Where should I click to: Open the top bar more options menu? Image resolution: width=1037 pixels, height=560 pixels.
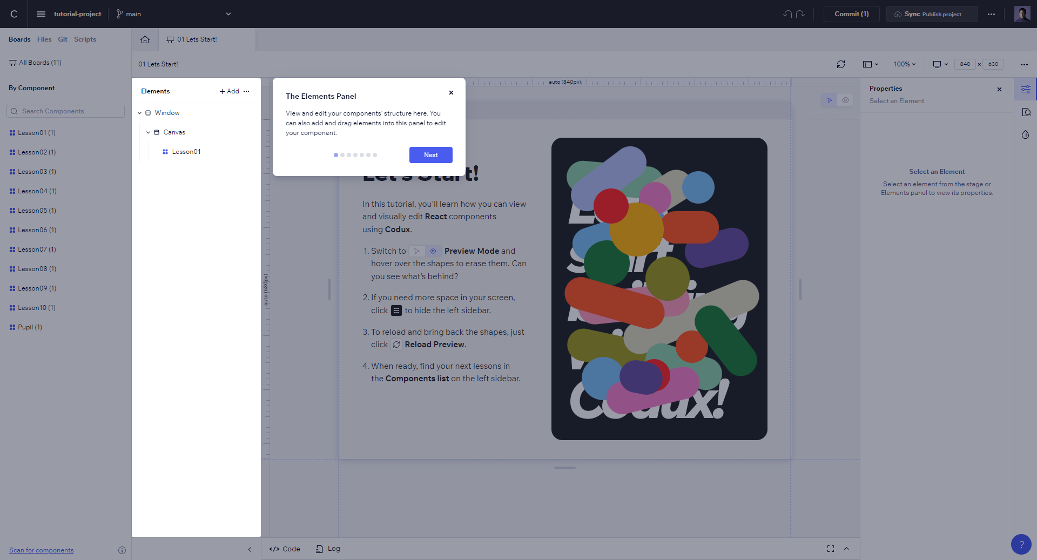coord(991,14)
